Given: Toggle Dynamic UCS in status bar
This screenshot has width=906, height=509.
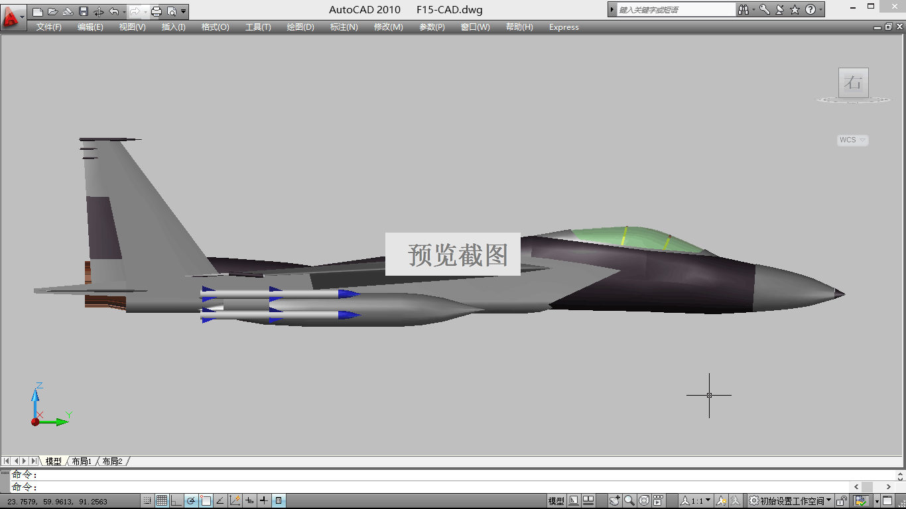Looking at the screenshot, I should pos(235,501).
